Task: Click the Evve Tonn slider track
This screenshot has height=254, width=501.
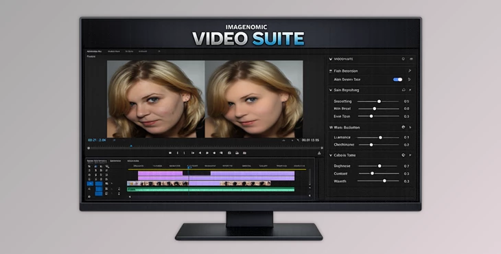Action: click(x=378, y=116)
